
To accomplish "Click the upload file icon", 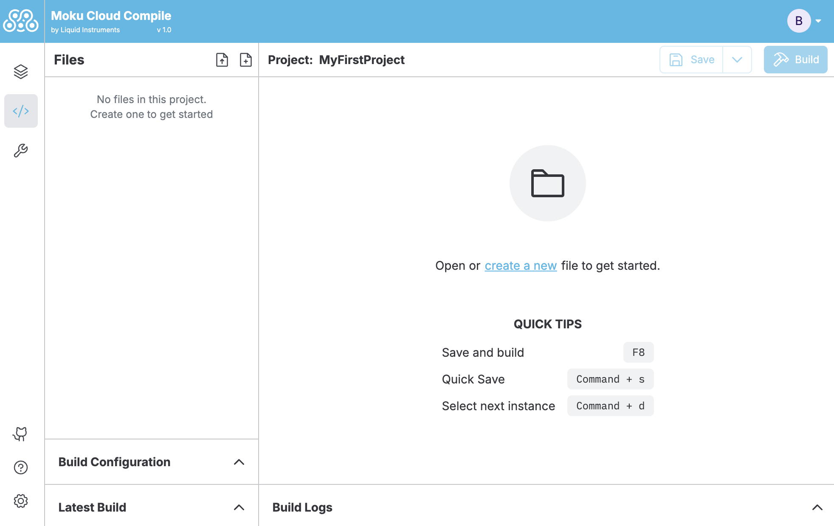I will pyautogui.click(x=222, y=60).
